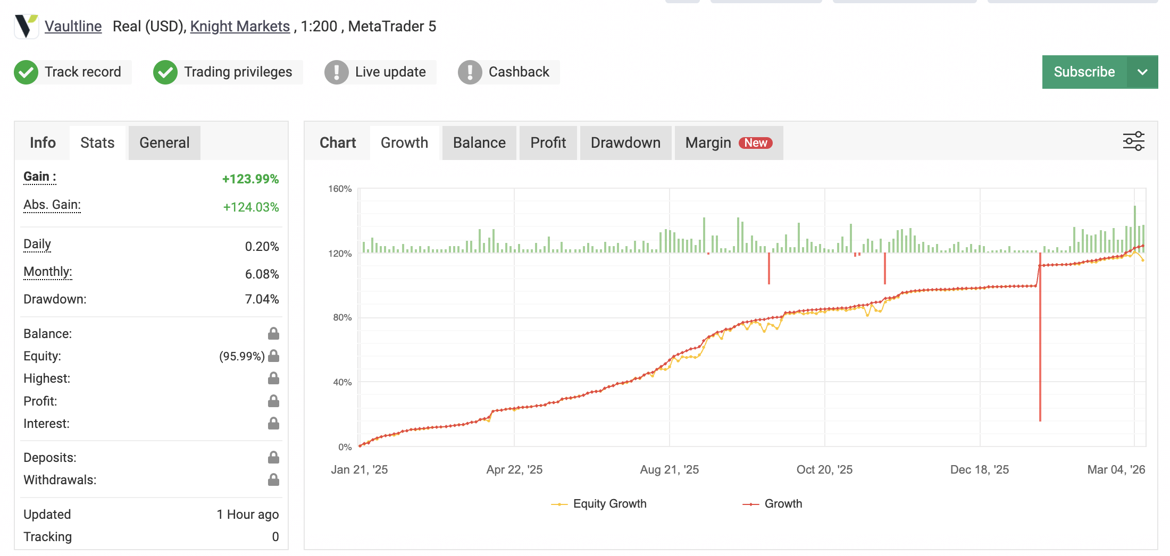This screenshot has height=556, width=1170.
Task: Expand the Subscribe dropdown arrow
Action: (1142, 72)
